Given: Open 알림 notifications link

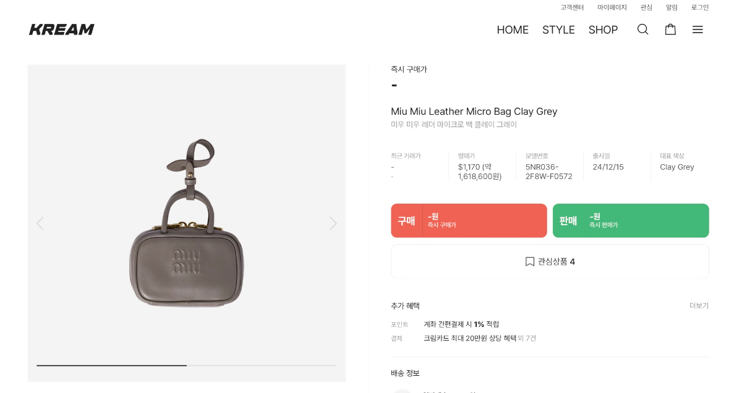Looking at the screenshot, I should click(672, 7).
